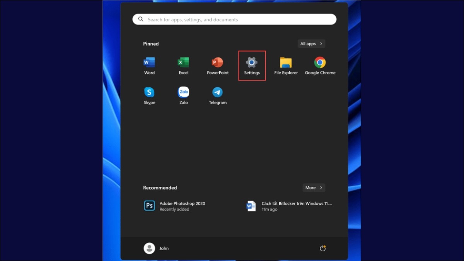
Task: Open Google Chrome from pinned apps
Action: (320, 66)
